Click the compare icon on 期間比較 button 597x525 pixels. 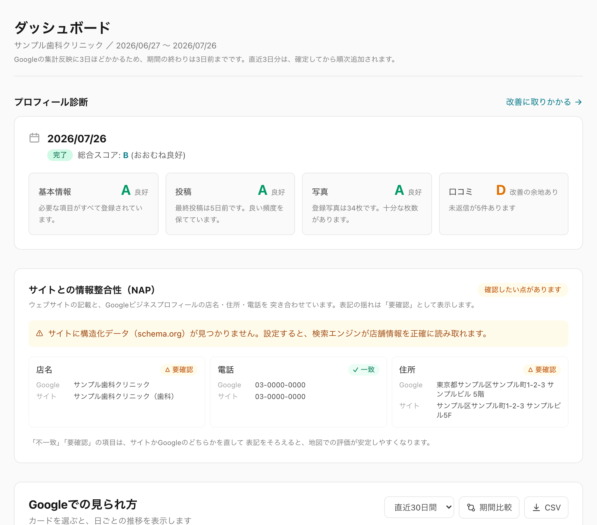coord(471,508)
